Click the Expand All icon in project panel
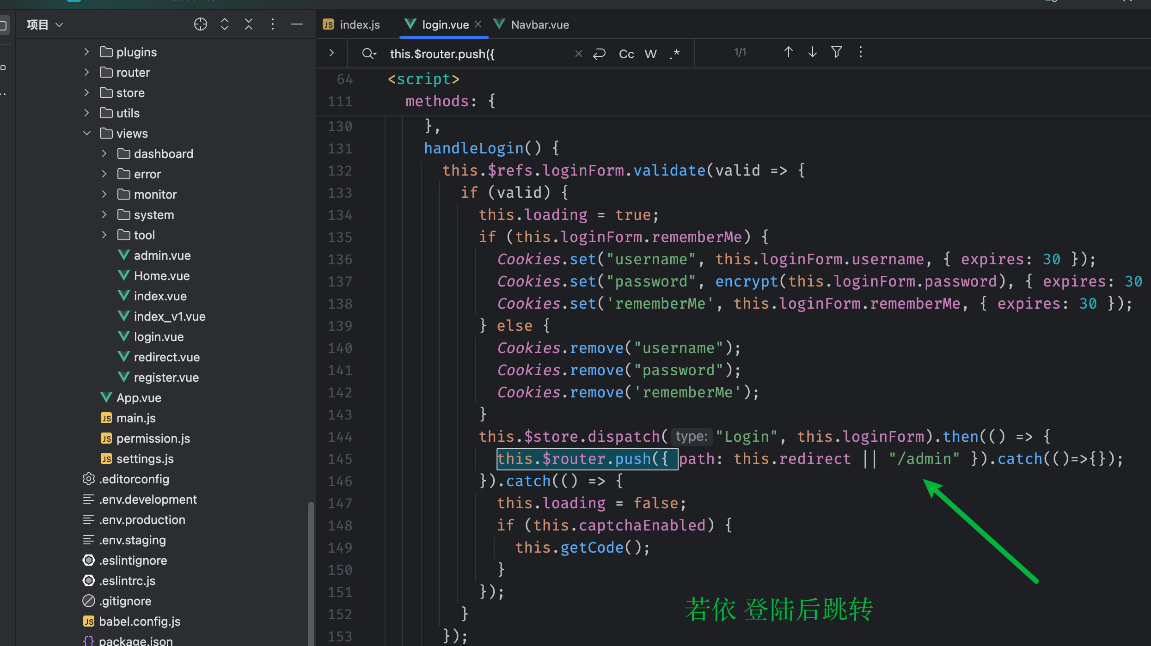Viewport: 1151px width, 646px height. (x=225, y=24)
